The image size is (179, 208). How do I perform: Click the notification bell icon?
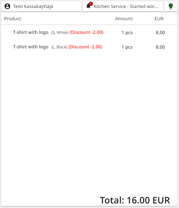point(89,6)
